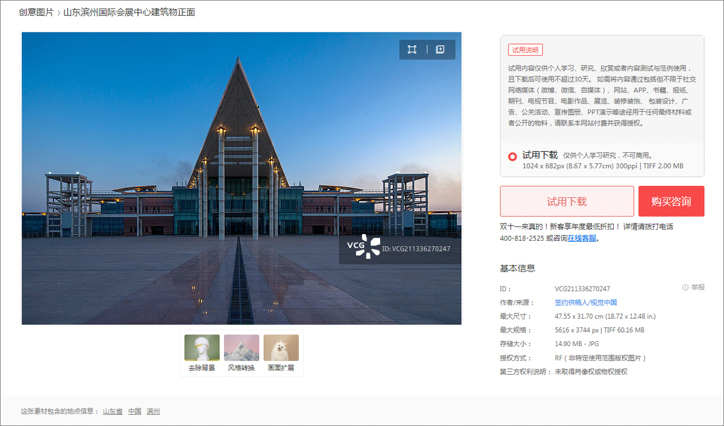This screenshot has width=724, height=426.
Task: Select the 去除背景 background removal tool
Action: (x=202, y=353)
